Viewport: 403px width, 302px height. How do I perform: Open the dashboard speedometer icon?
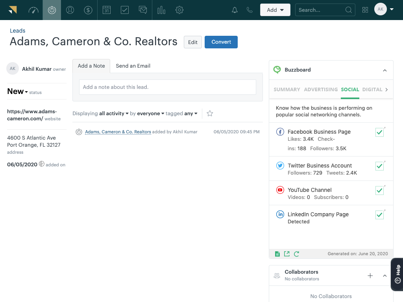tap(33, 10)
